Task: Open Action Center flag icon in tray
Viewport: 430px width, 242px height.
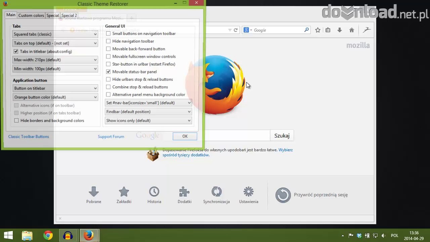Action: (x=351, y=236)
